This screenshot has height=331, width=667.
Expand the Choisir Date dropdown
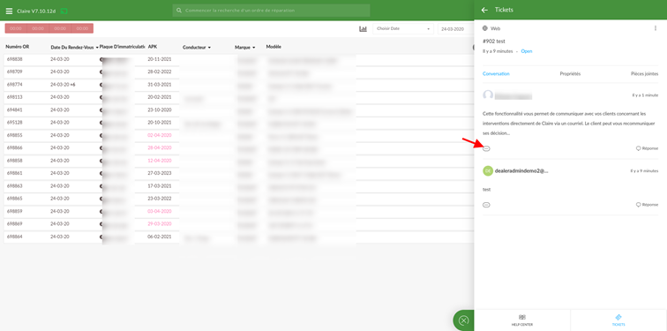click(x=403, y=29)
